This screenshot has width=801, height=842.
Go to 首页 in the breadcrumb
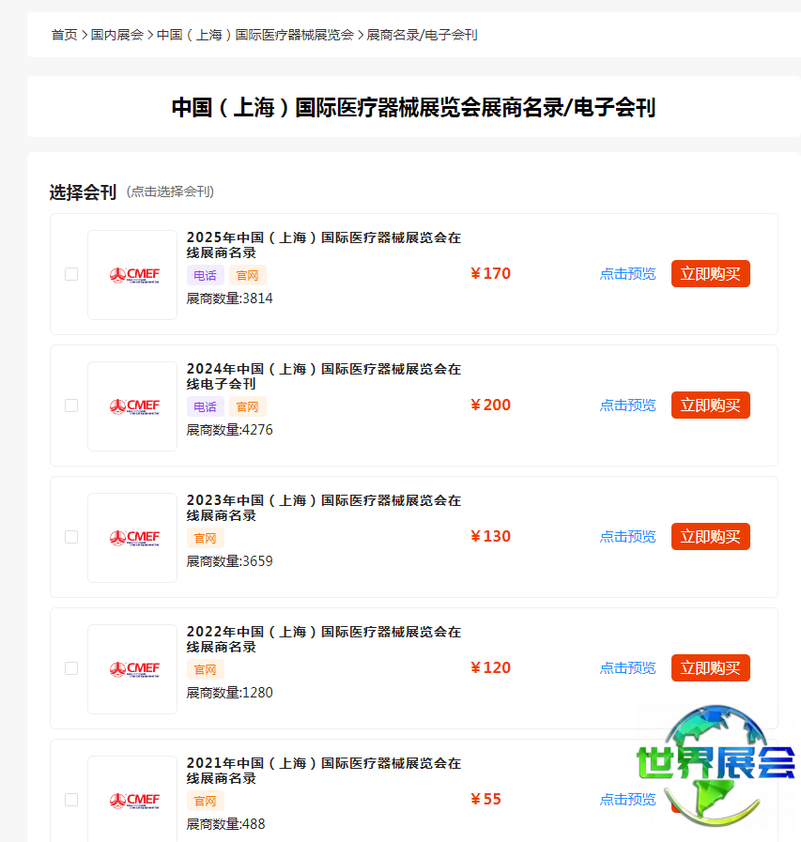tap(64, 35)
